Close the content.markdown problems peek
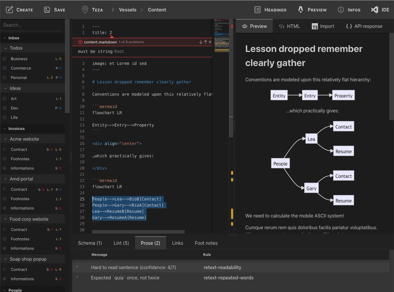The height and width of the screenshot is (292, 394). [x=210, y=42]
